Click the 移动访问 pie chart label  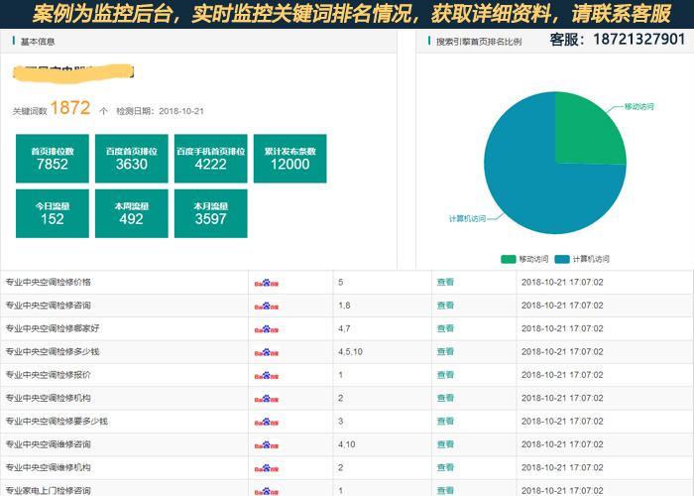639,107
